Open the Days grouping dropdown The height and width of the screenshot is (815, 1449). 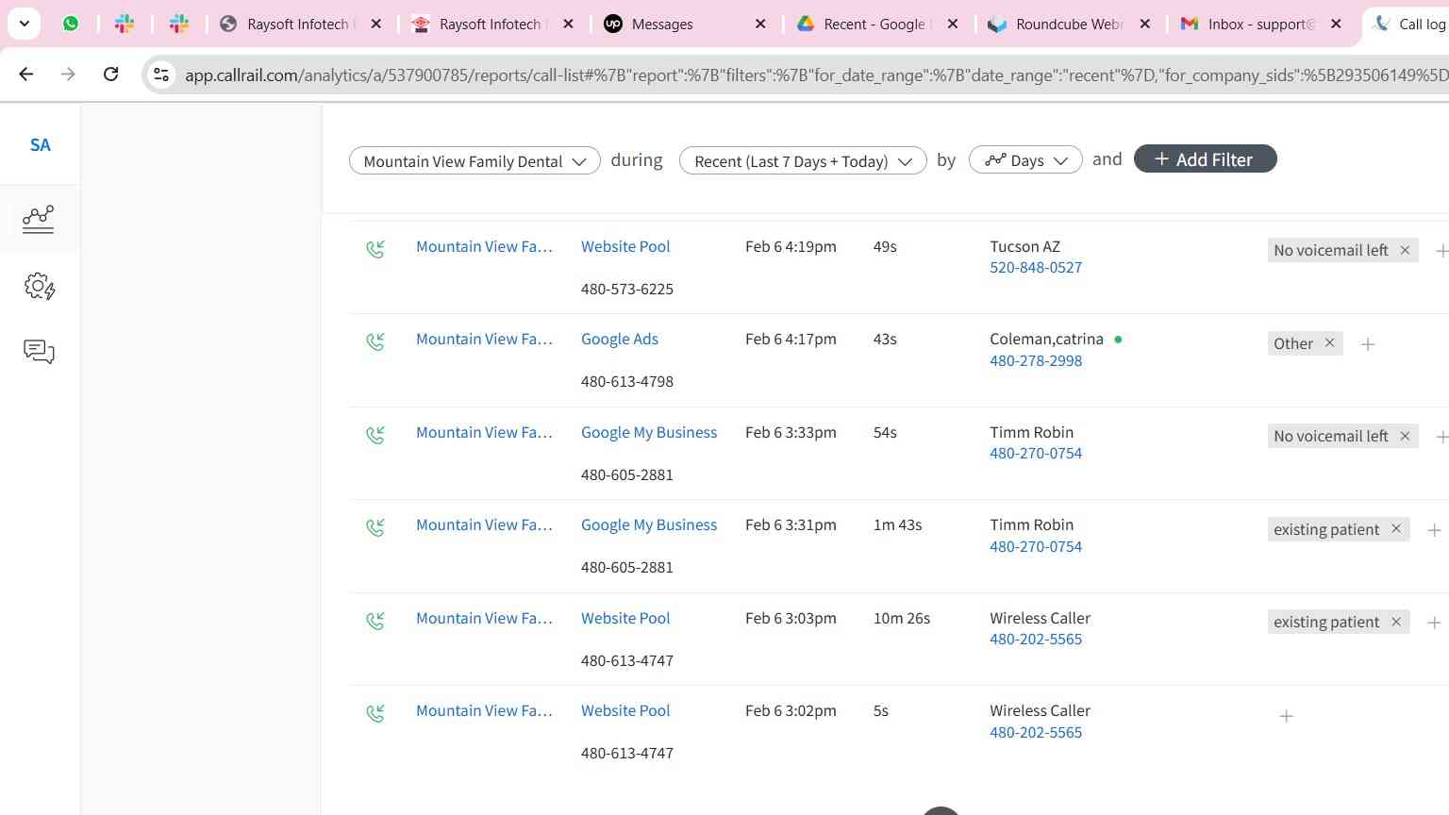click(x=1025, y=160)
